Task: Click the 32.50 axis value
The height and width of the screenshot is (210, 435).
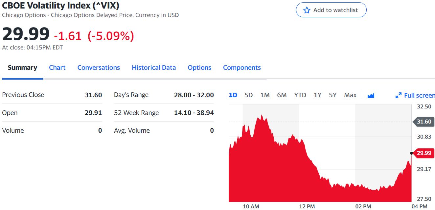Action: coord(424,106)
